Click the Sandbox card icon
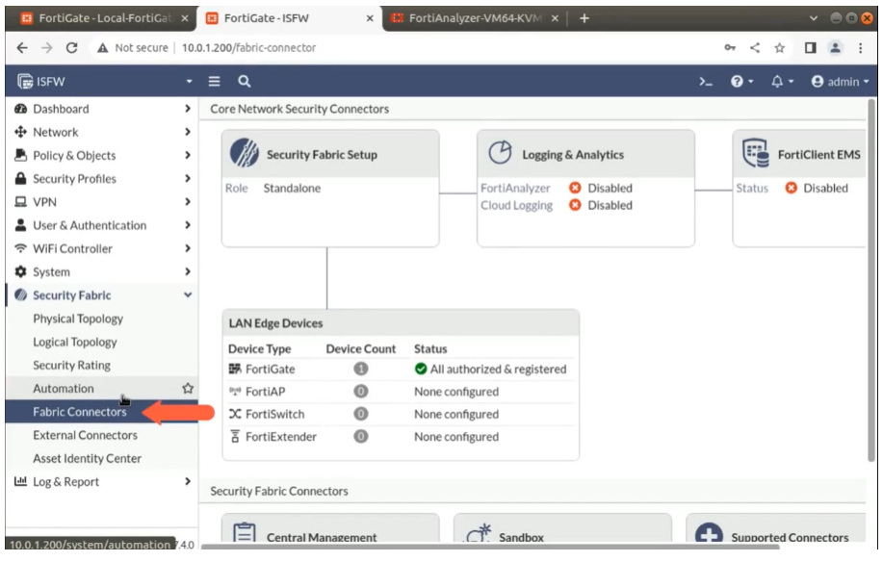This screenshot has height=562, width=883. [x=479, y=532]
